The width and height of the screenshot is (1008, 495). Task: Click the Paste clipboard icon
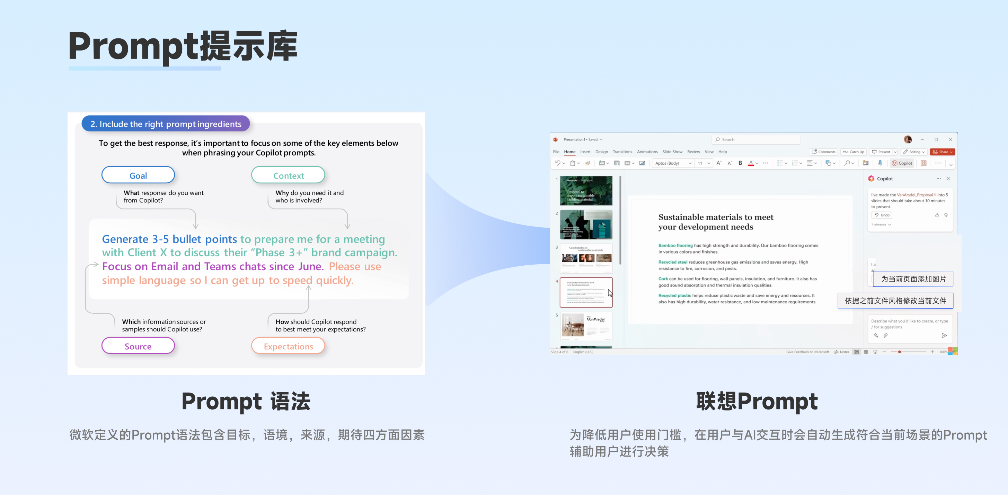pos(573,163)
